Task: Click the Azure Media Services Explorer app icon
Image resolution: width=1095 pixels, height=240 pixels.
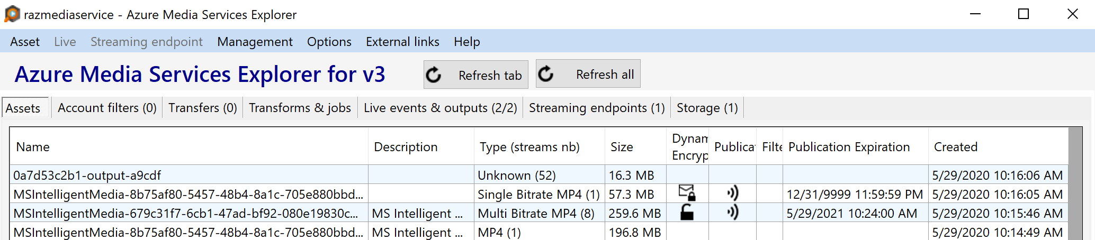Action: [x=12, y=14]
